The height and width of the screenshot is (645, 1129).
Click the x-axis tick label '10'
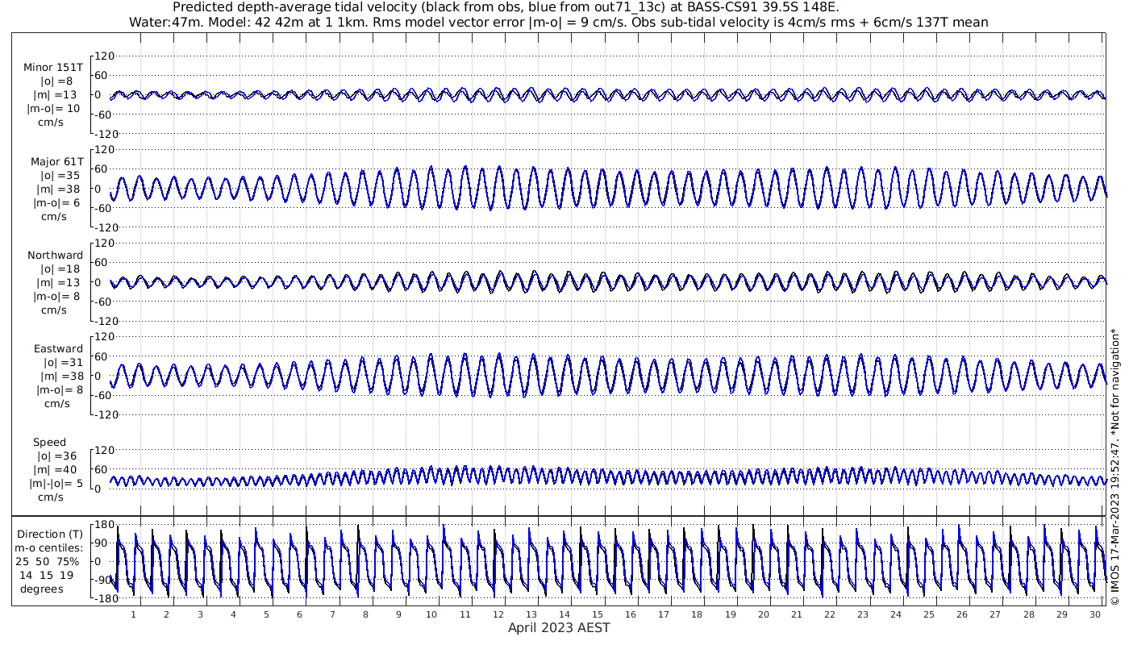[431, 614]
